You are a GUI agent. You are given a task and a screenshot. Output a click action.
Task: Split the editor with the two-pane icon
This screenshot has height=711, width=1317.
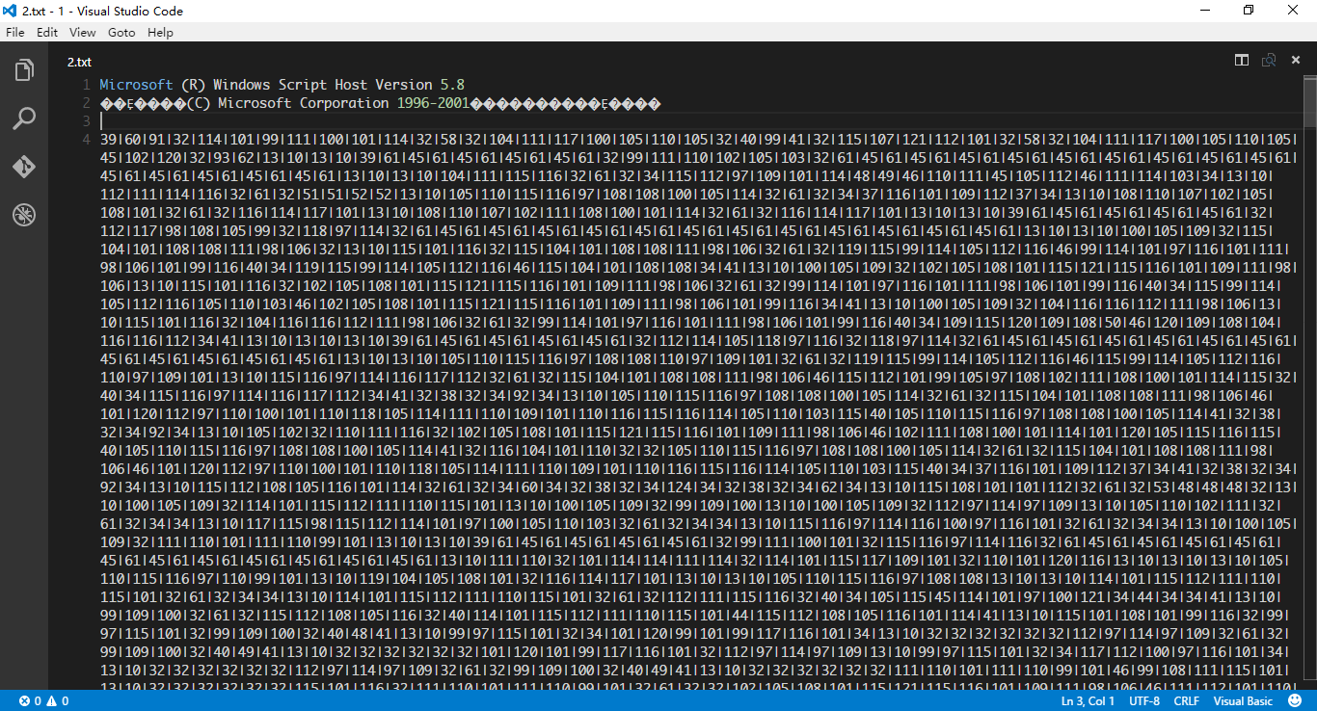click(x=1242, y=60)
